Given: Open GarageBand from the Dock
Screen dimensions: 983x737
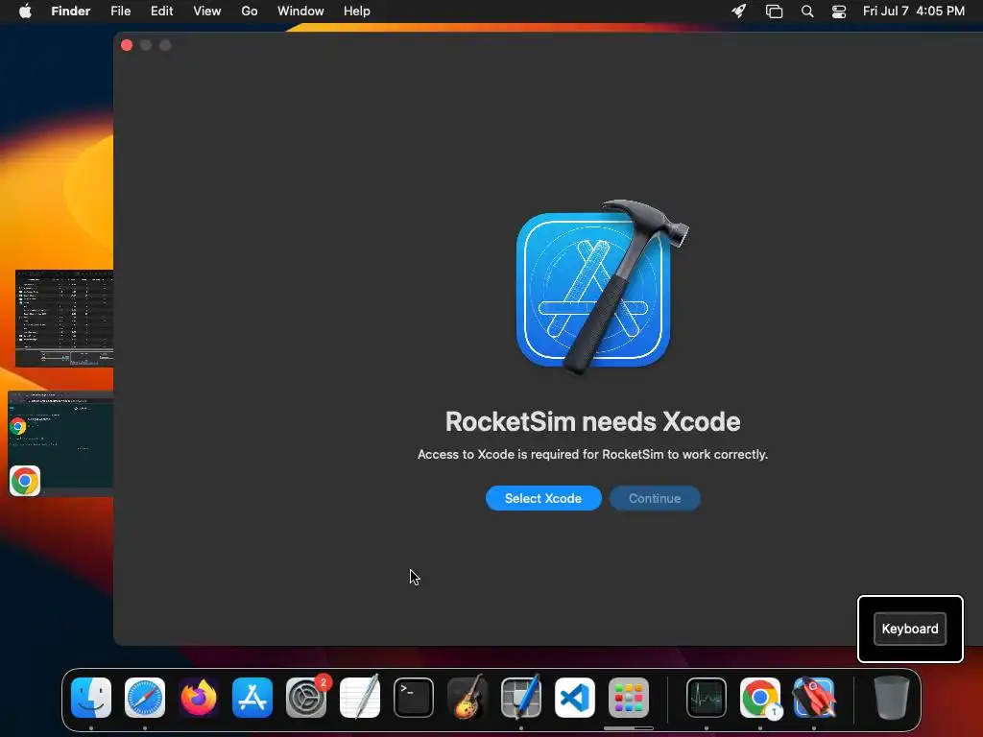Looking at the screenshot, I should (468, 698).
